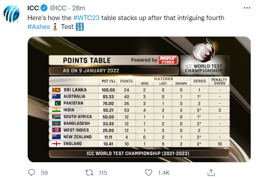Image resolution: width=256 pixels, height=179 pixels.
Task: Open the ICC display name
Action: (x=33, y=8)
